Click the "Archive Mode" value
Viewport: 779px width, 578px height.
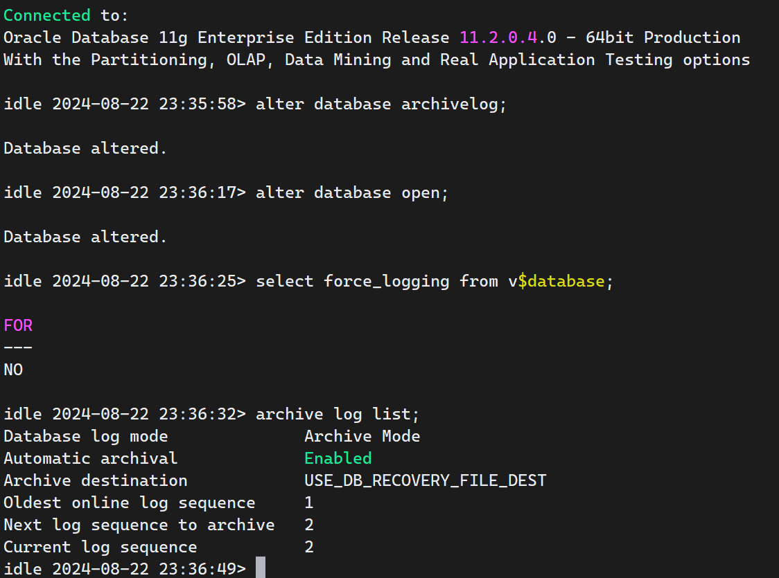tap(362, 436)
